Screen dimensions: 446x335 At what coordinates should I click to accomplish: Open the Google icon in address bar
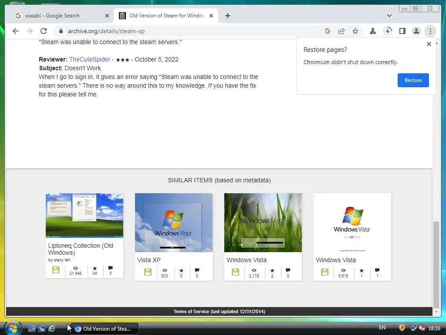(x=328, y=31)
